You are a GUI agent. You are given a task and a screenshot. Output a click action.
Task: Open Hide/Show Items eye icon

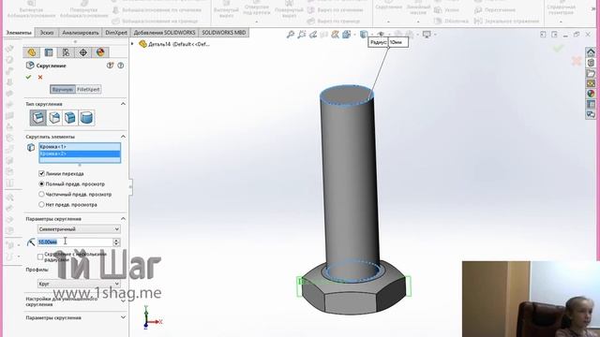(381, 35)
